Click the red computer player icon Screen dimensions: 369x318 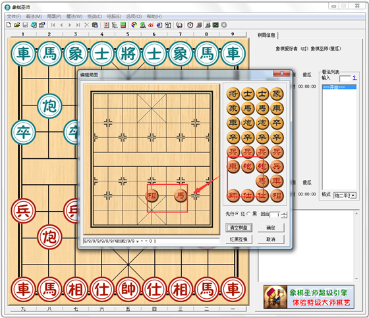[x=199, y=24]
